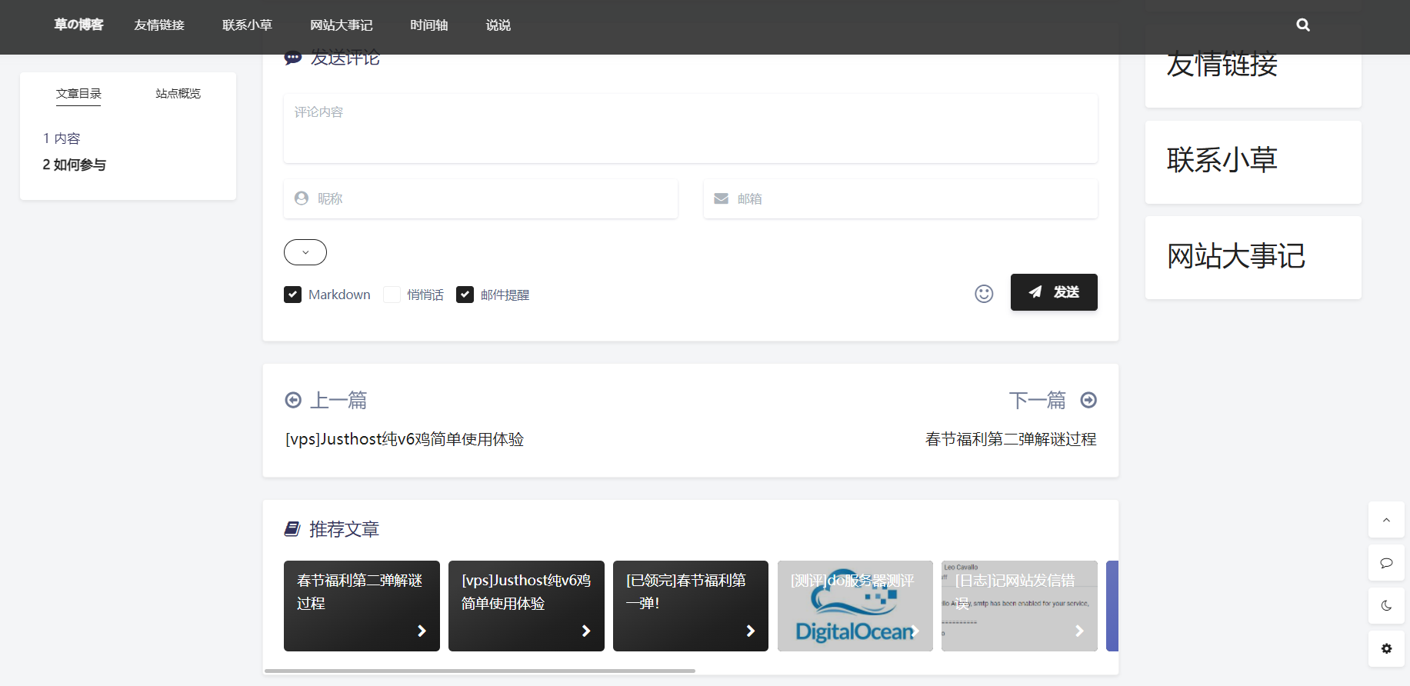Click the emoji smiley face icon
Screen dimensions: 1410x686
[984, 294]
